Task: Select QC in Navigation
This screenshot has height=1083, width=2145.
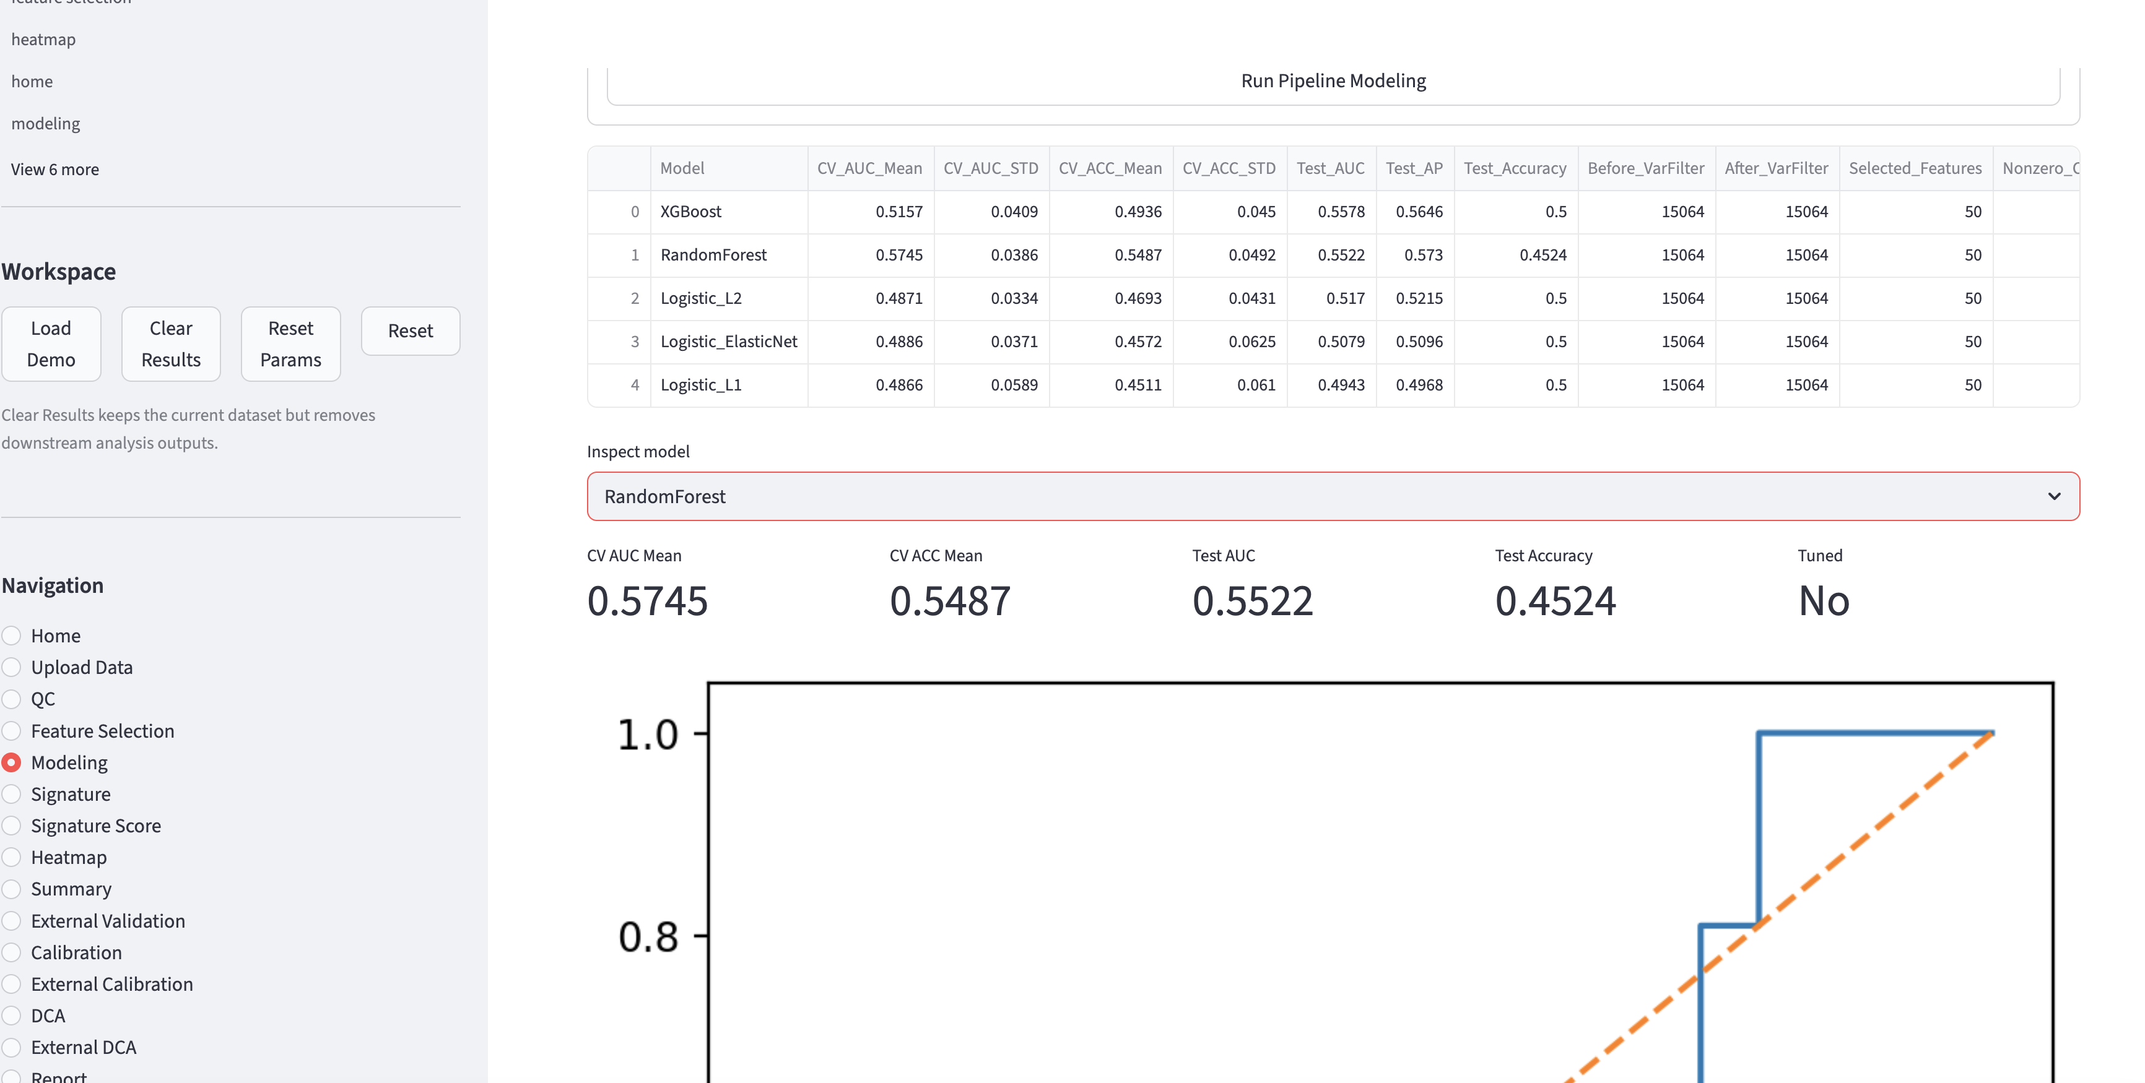Action: pyautogui.click(x=12, y=699)
